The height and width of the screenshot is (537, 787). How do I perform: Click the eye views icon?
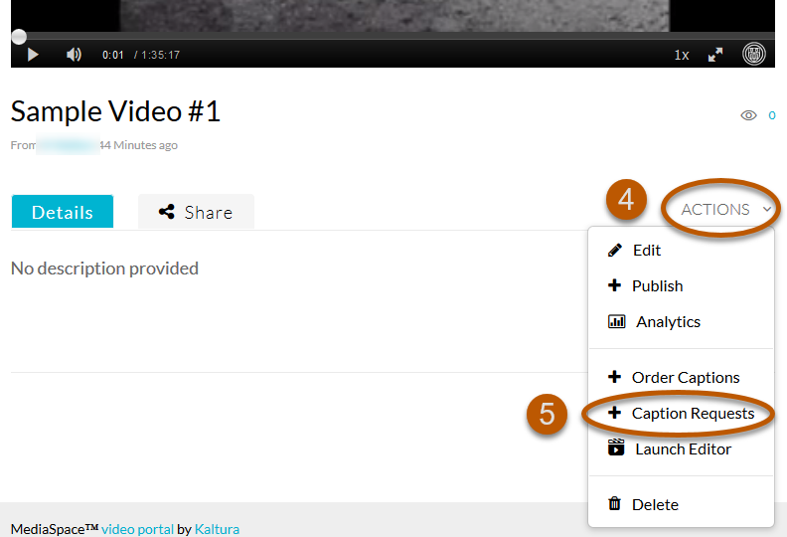tap(748, 115)
